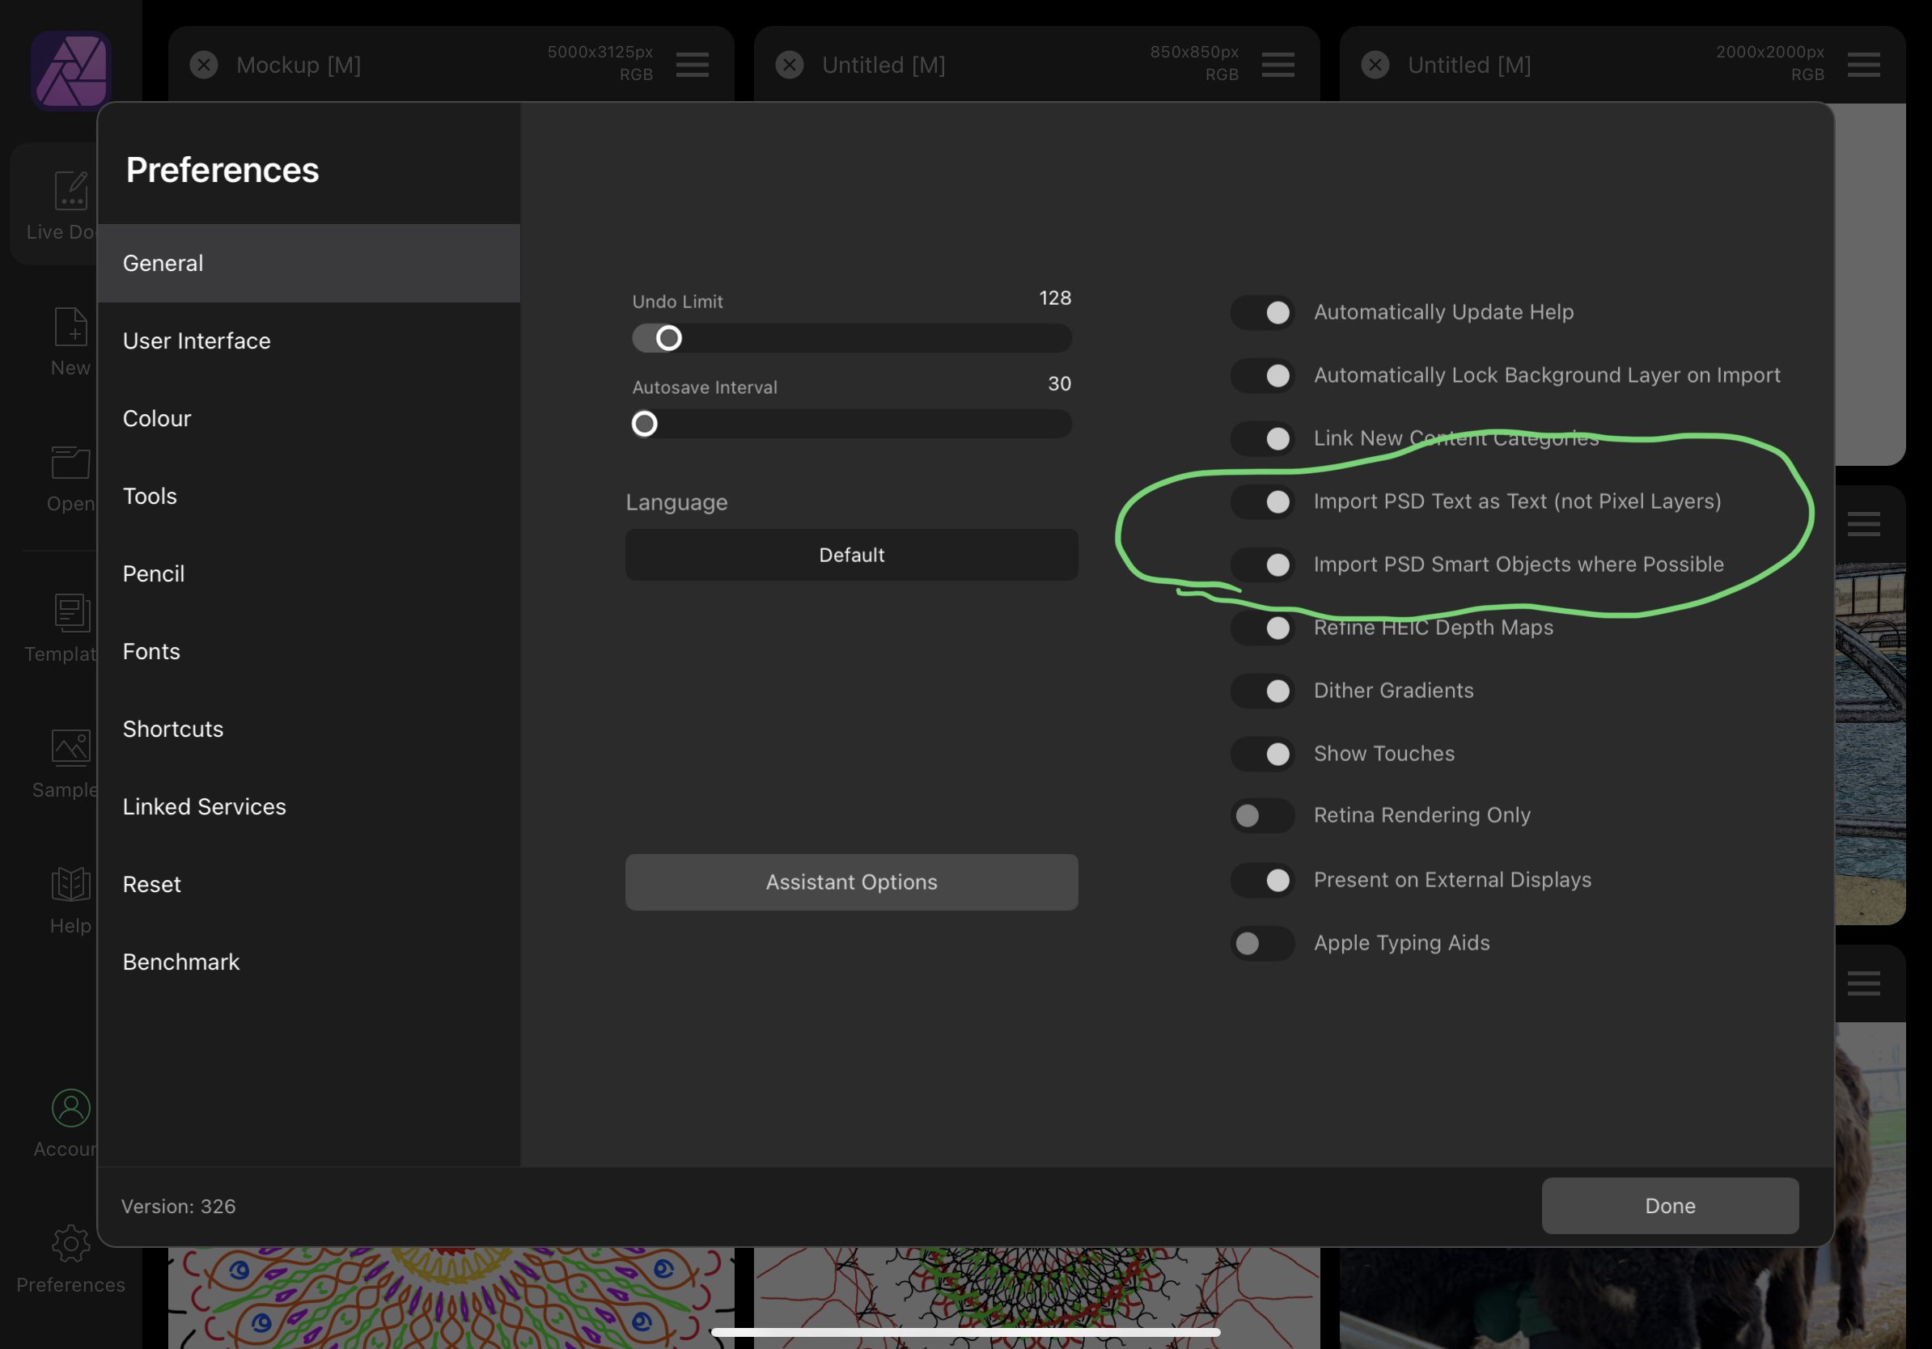Switch to Shortcuts preferences

pos(309,729)
